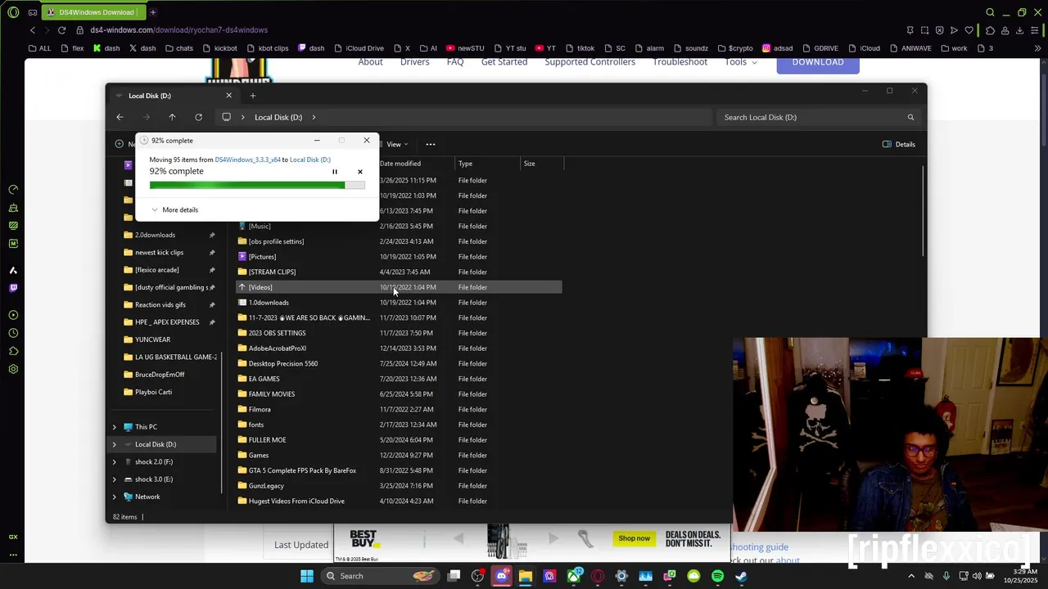Open the Tools dropdown on DS4Windows site
1048x589 pixels.
coord(741,62)
